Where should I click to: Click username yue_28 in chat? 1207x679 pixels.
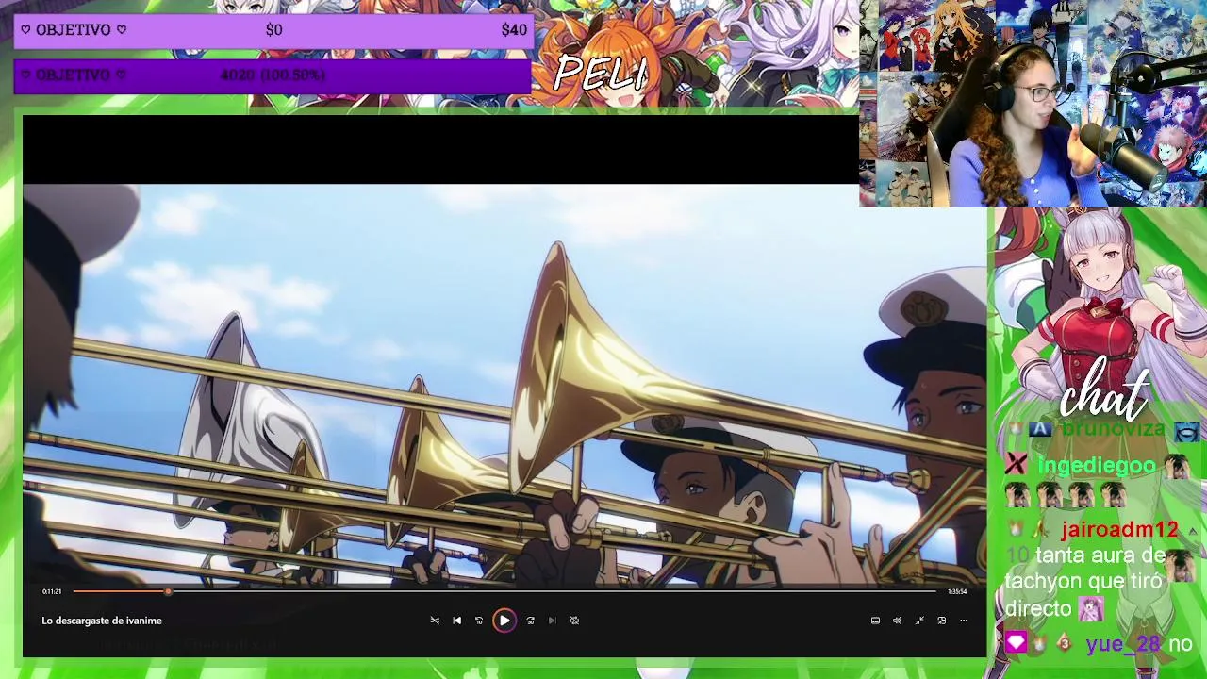tap(1123, 644)
